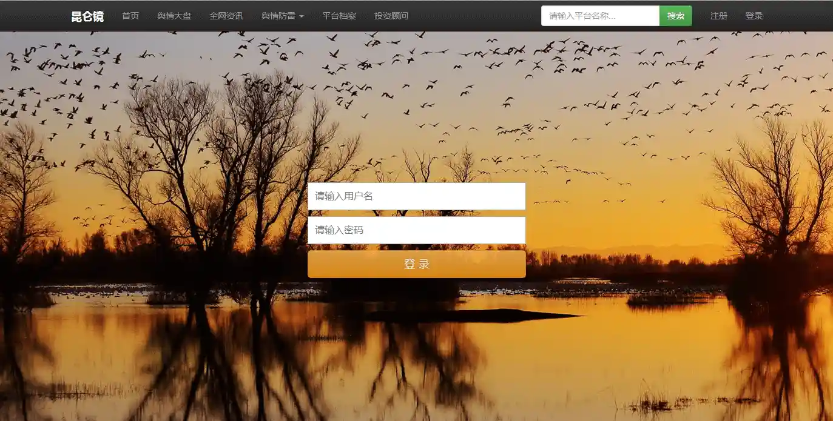This screenshot has height=421, width=833.
Task: Open the 全网资讯 nav item
Action: [x=226, y=16]
